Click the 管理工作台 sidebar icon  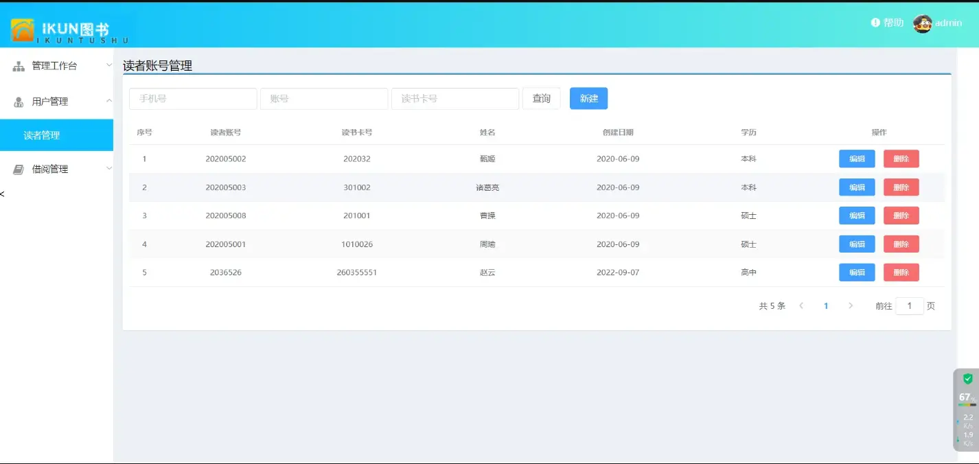tap(19, 66)
